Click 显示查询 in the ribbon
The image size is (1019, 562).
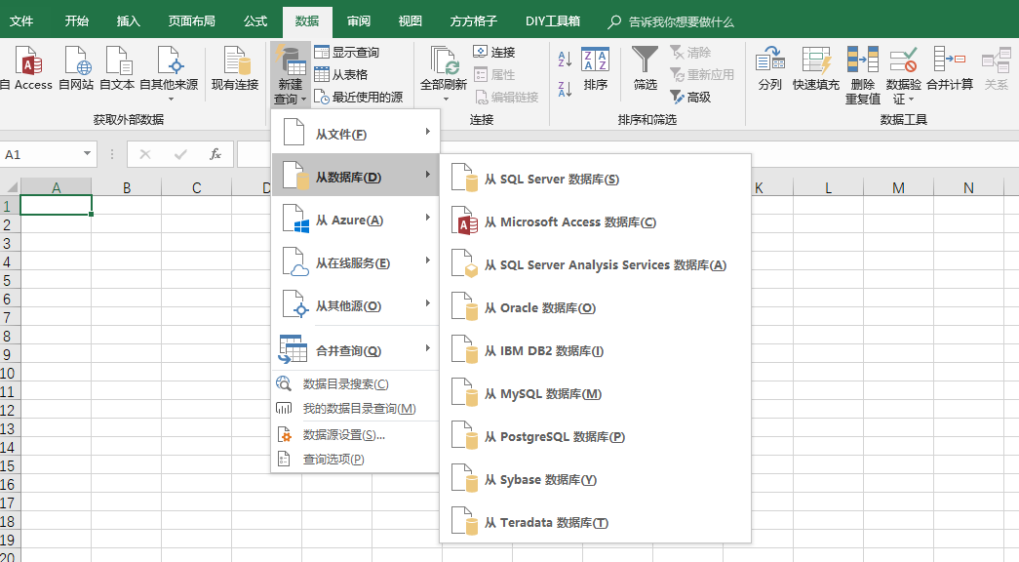[347, 52]
